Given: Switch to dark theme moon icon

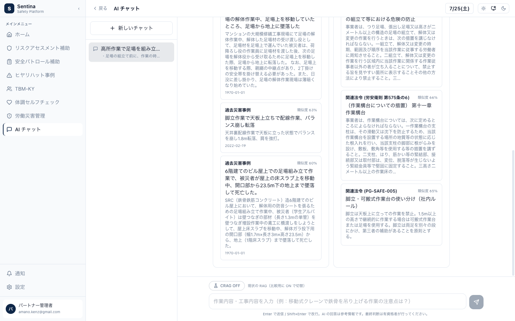Looking at the screenshot, I should 504,9.
